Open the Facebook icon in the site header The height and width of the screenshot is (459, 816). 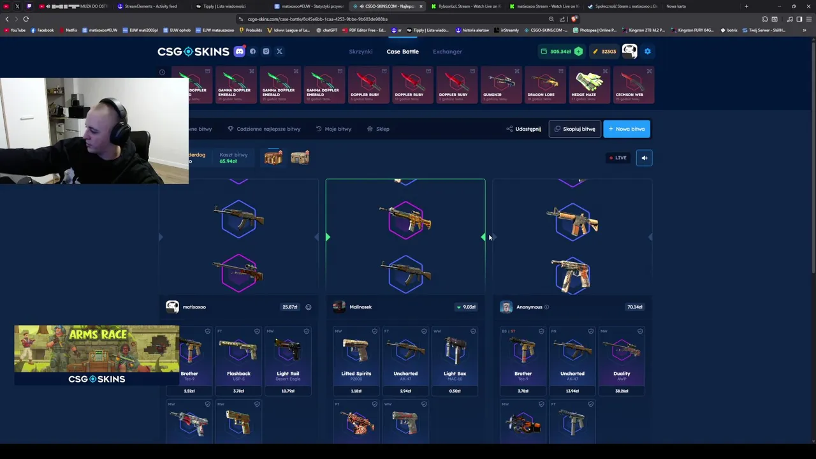(x=252, y=52)
